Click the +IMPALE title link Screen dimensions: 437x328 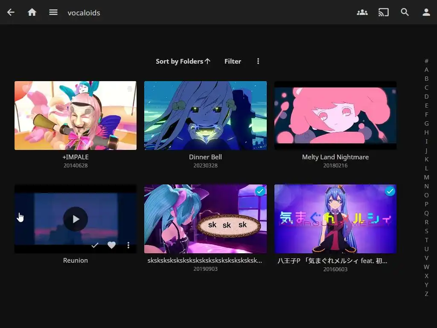coord(76,157)
